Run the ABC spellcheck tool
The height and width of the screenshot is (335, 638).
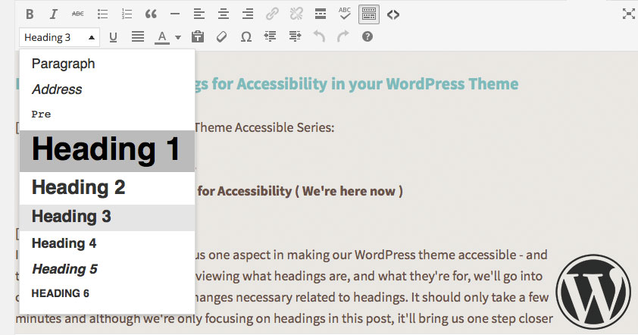click(345, 14)
